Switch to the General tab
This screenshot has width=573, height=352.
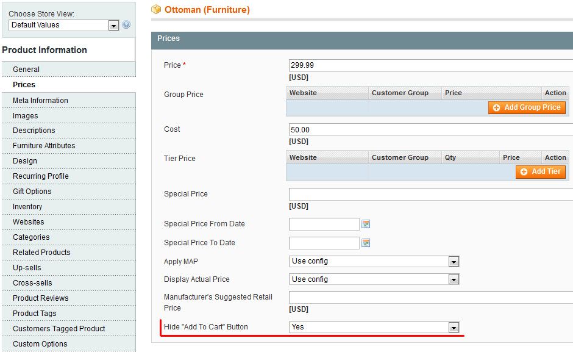[x=26, y=70]
